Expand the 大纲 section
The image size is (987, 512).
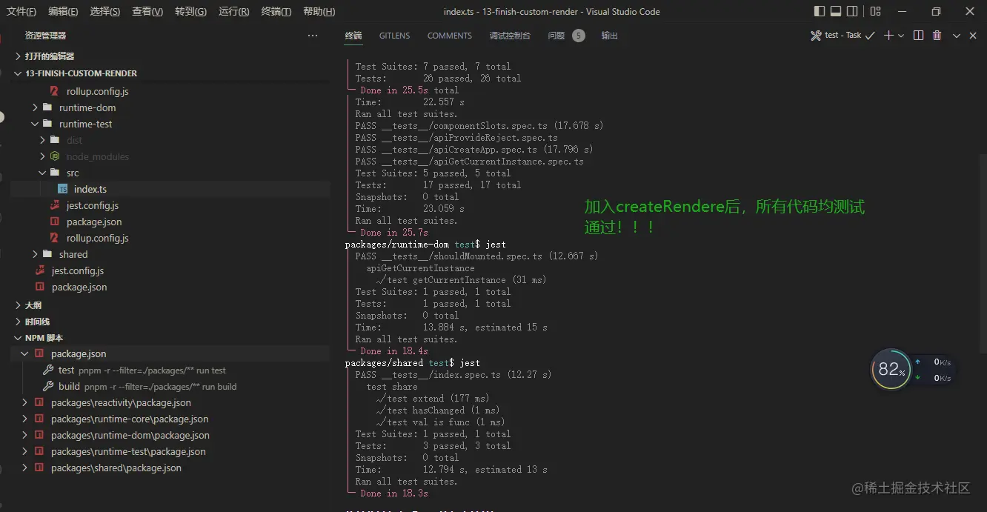170,305
